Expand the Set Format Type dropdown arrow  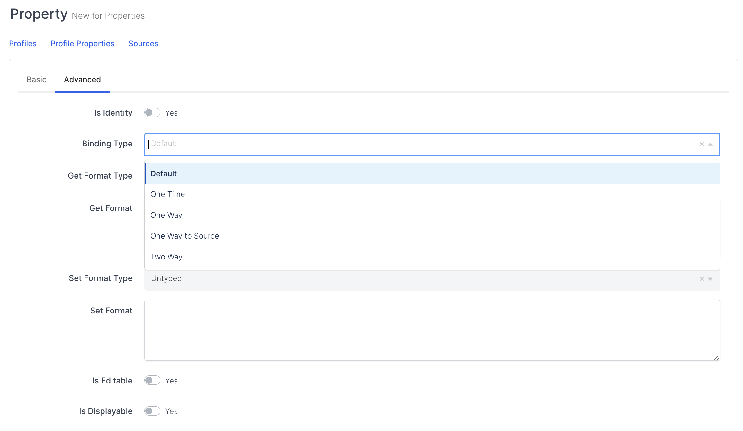(711, 279)
